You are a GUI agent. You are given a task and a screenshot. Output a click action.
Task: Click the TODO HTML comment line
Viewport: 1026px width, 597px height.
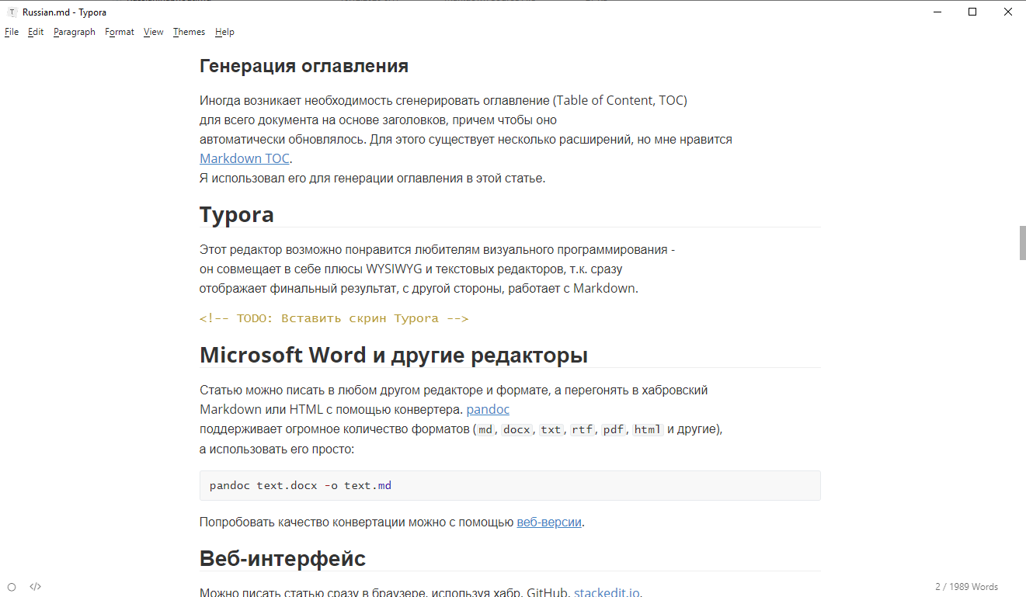(x=334, y=318)
